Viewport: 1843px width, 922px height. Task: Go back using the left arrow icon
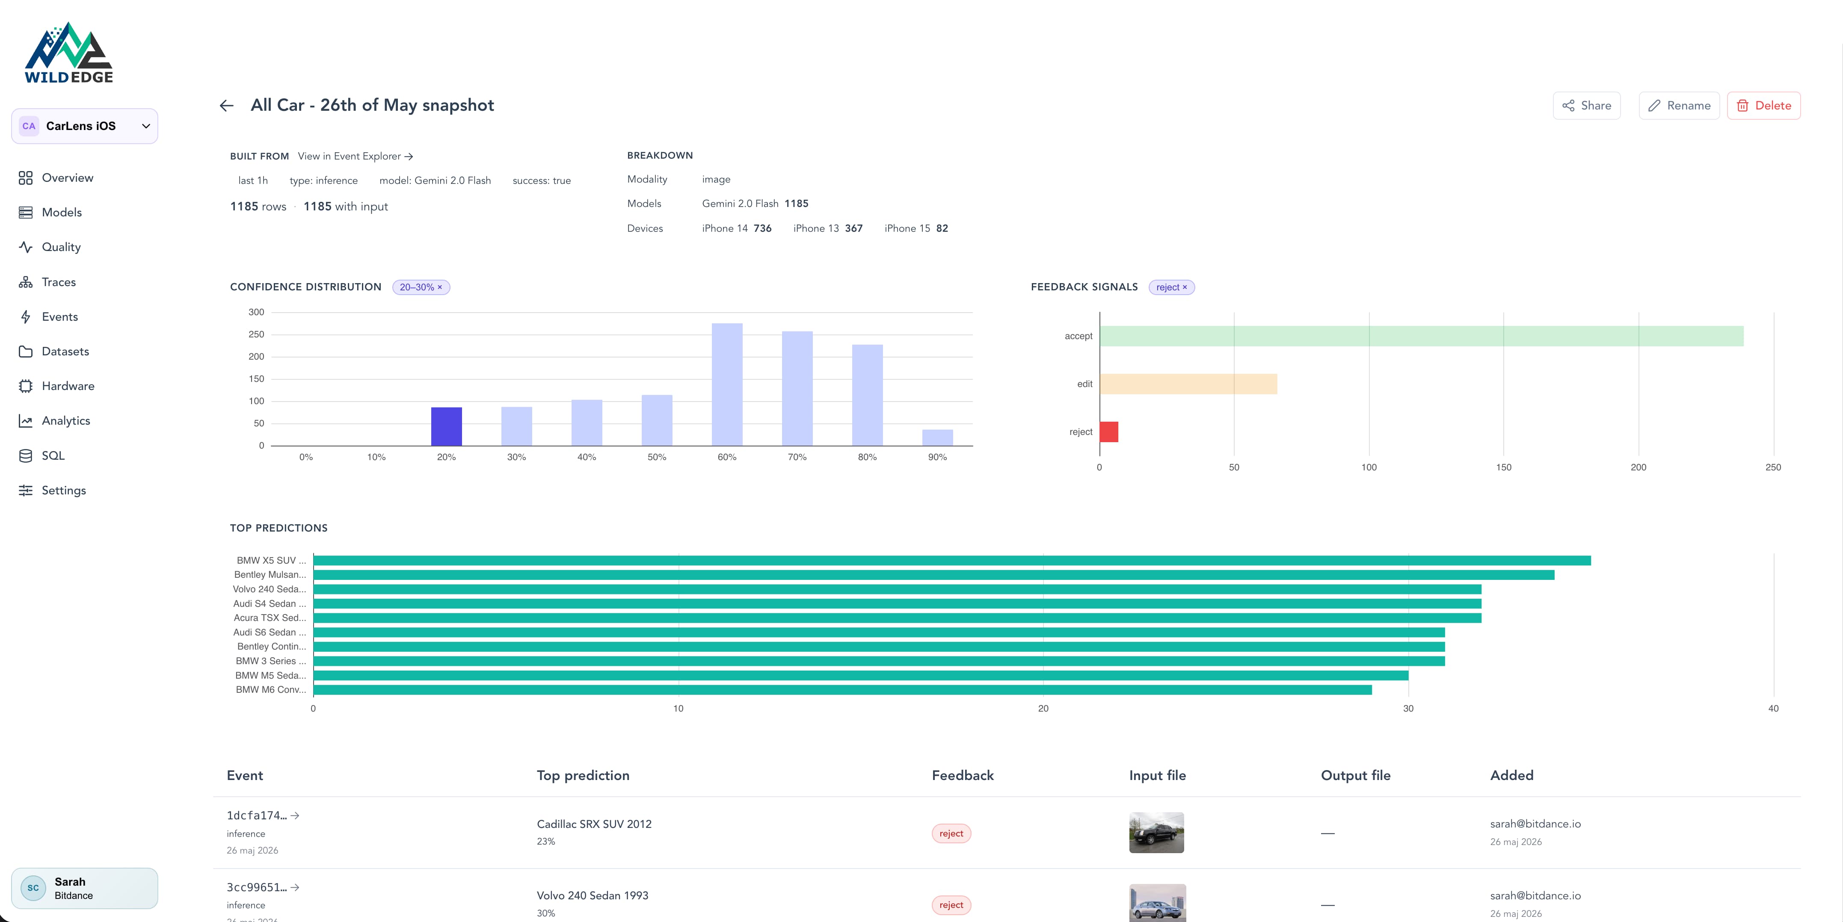(227, 106)
